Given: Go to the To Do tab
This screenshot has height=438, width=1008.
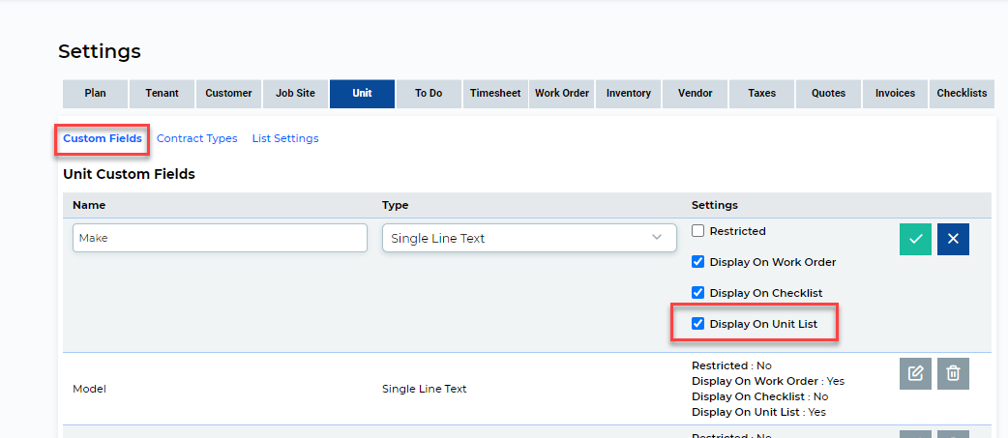Looking at the screenshot, I should 429,93.
